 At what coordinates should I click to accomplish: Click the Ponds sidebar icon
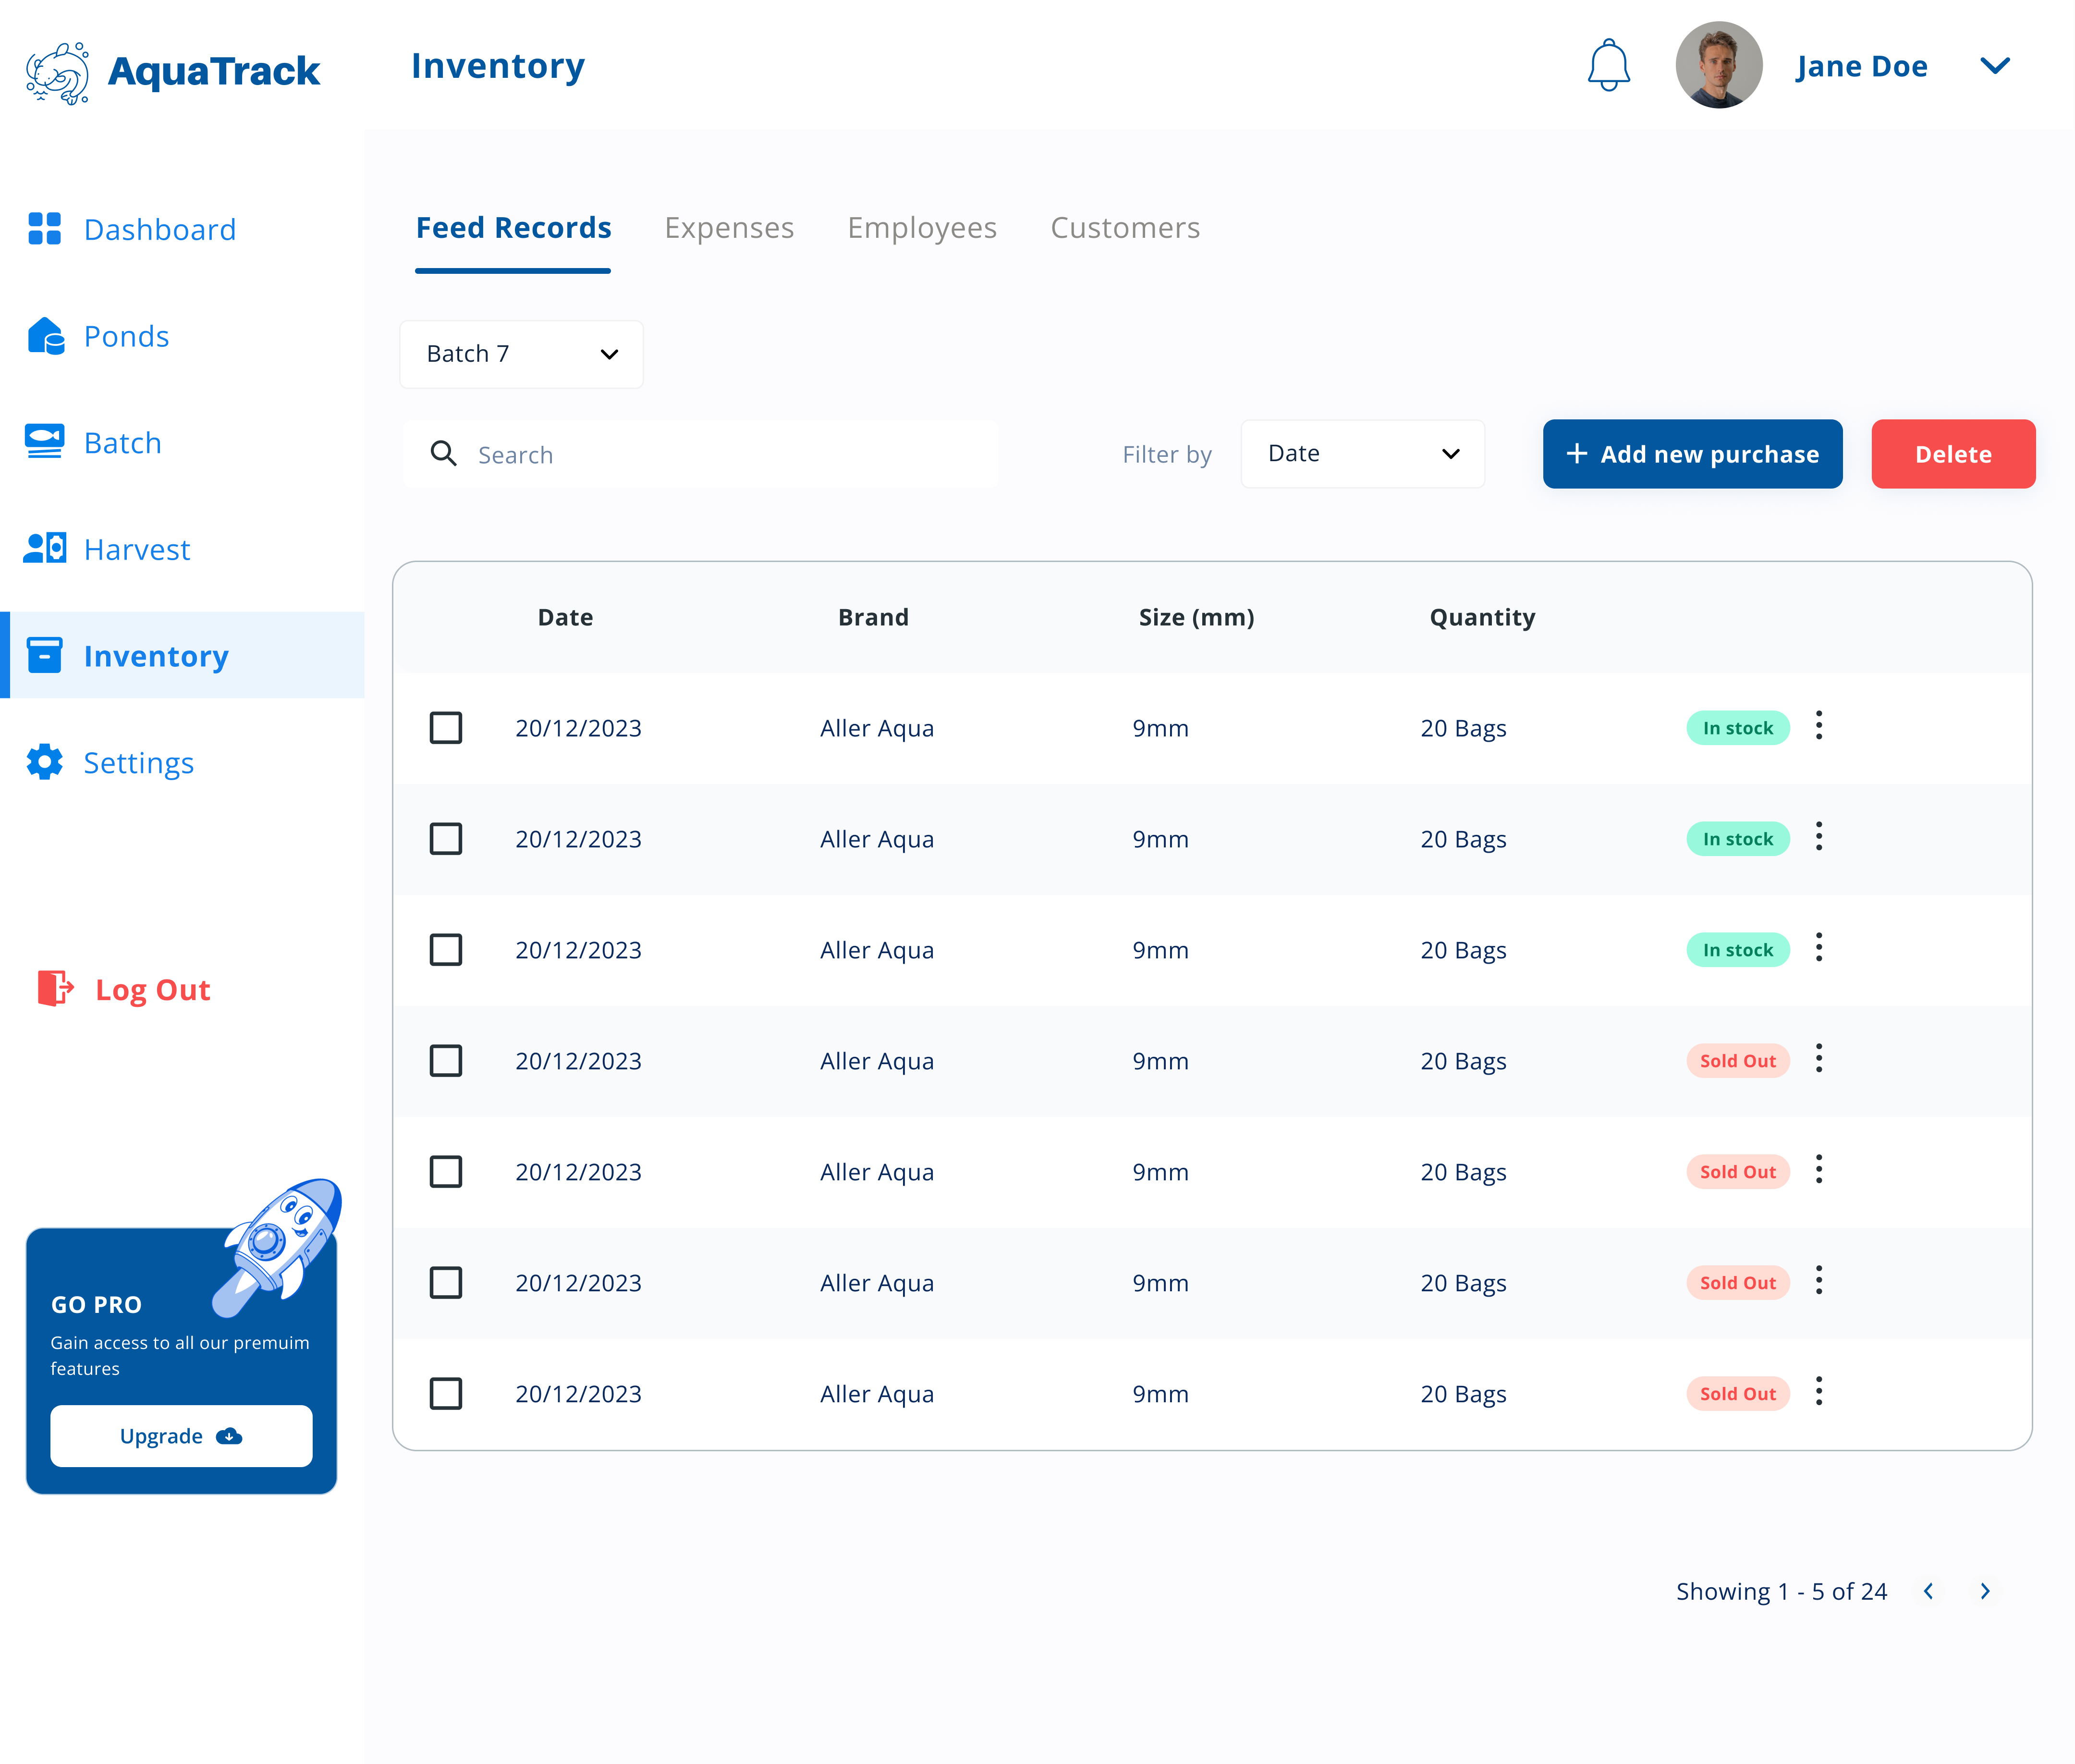click(45, 336)
